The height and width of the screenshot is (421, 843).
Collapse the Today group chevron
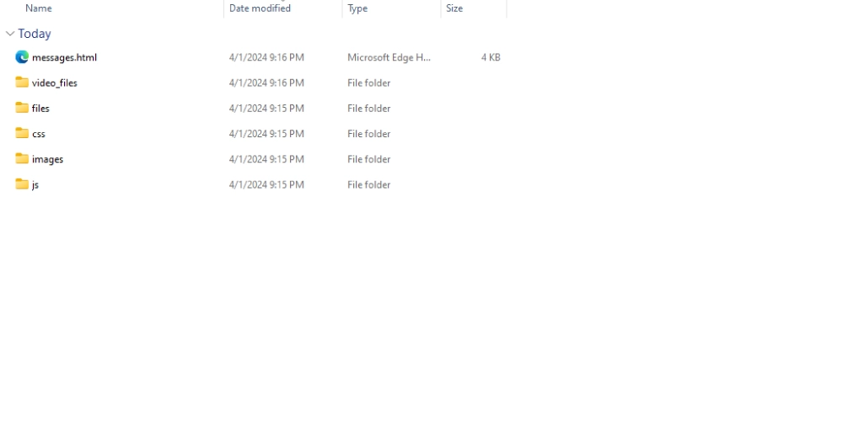pos(9,34)
